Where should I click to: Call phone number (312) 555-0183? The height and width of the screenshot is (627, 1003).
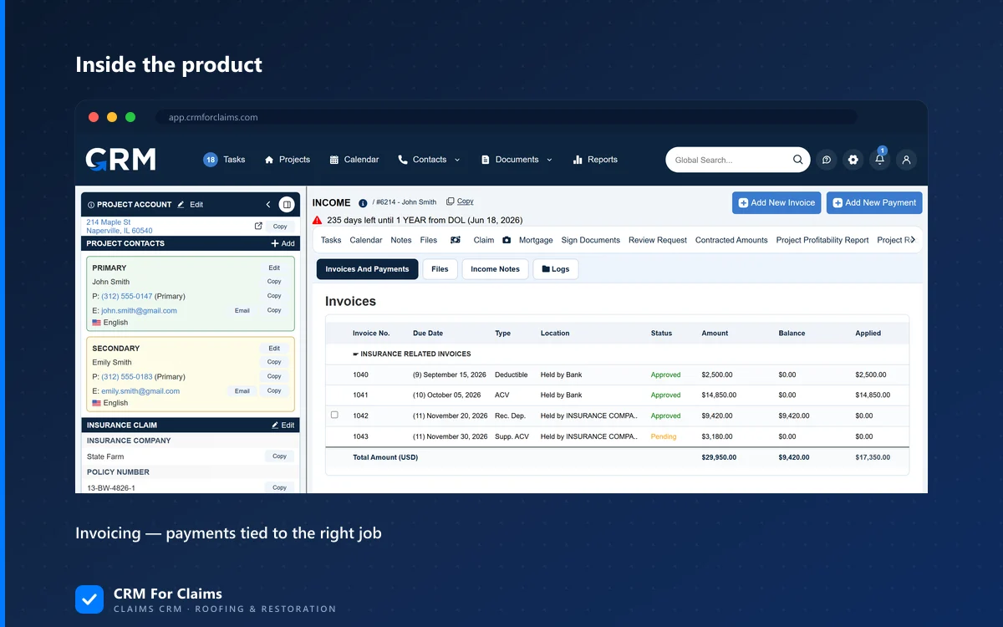(127, 376)
